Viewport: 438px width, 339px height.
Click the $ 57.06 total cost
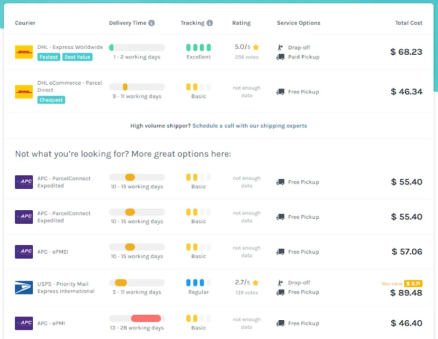[x=407, y=252]
